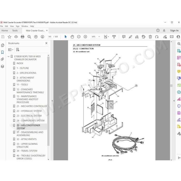Switch to the Home tab
Screen dimensions: 181x181
[x=5, y=31]
